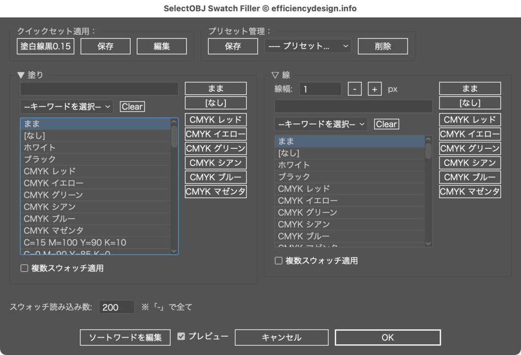The image size is (521, 355).
Task: Apply the 塗白線黒0.15 quick set
Action: pyautogui.click(x=45, y=46)
